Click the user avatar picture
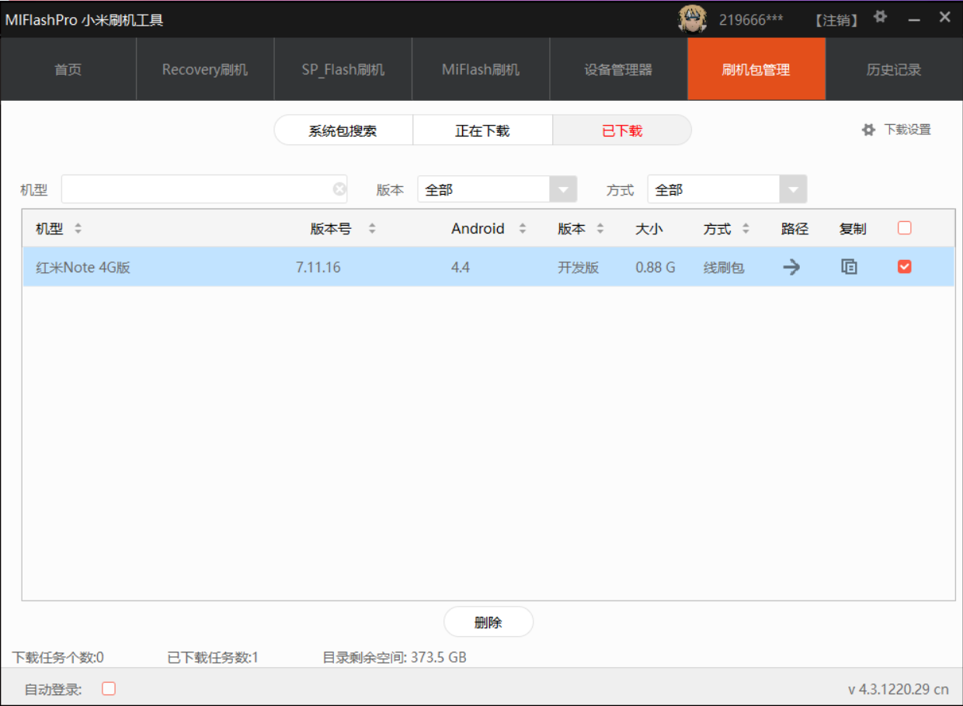Screen dimensions: 963x706 point(692,19)
